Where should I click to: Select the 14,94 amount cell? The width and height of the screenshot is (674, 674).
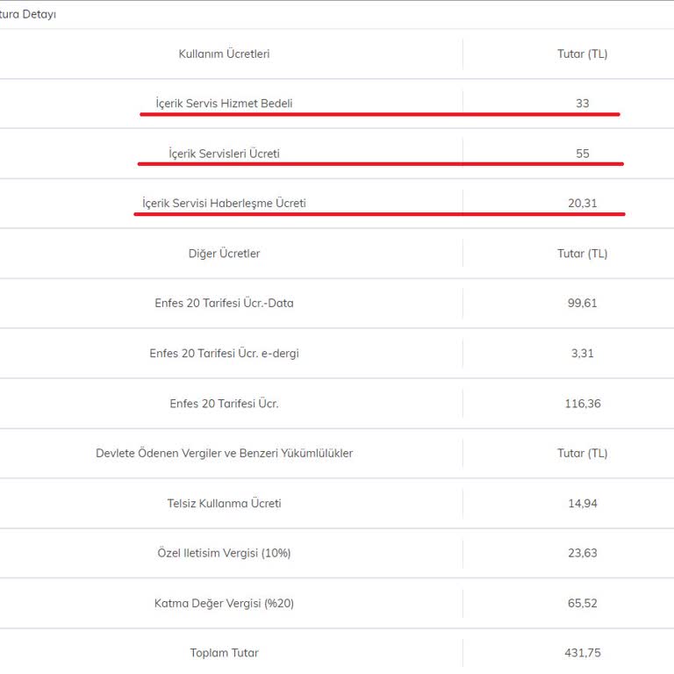click(x=582, y=504)
